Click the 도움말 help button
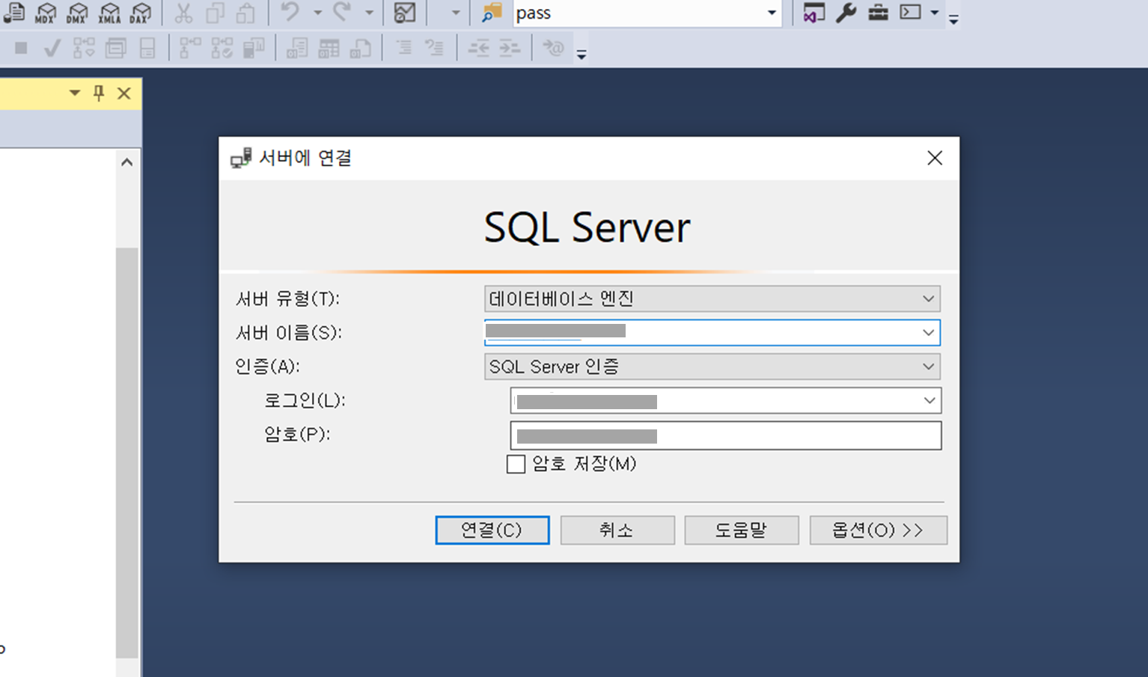The height and width of the screenshot is (677, 1148). (742, 530)
